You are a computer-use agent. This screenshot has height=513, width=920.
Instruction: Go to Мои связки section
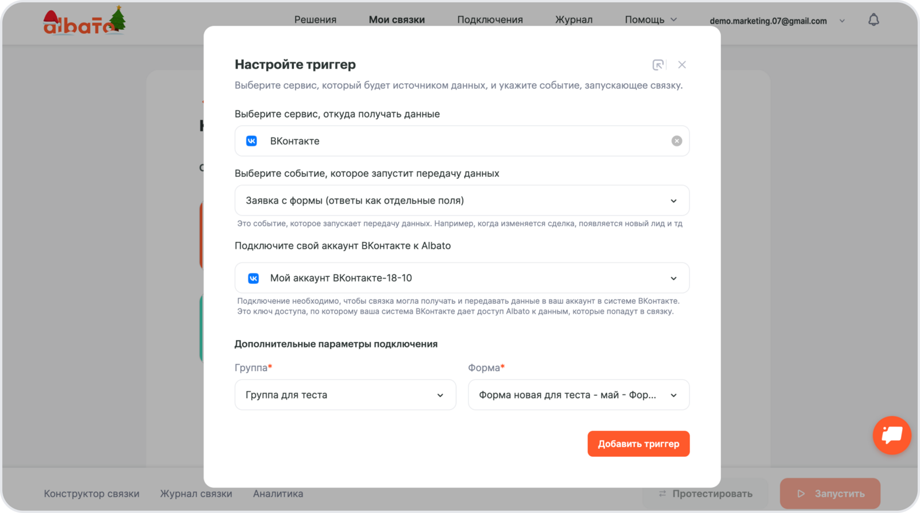coord(397,20)
